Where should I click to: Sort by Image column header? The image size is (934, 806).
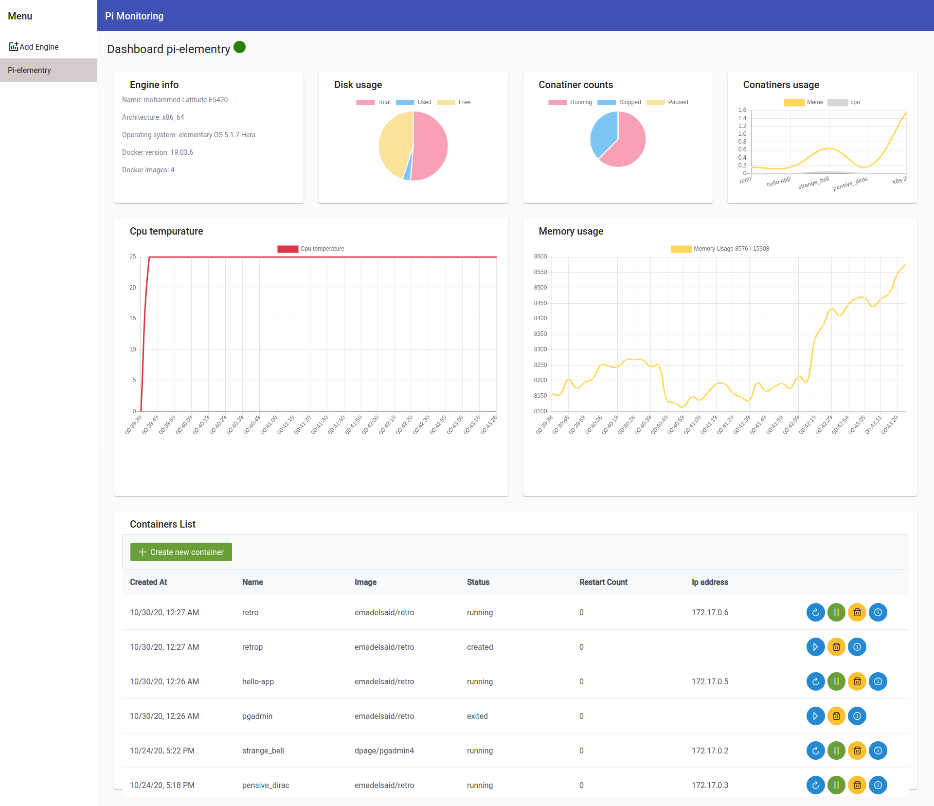(x=365, y=582)
